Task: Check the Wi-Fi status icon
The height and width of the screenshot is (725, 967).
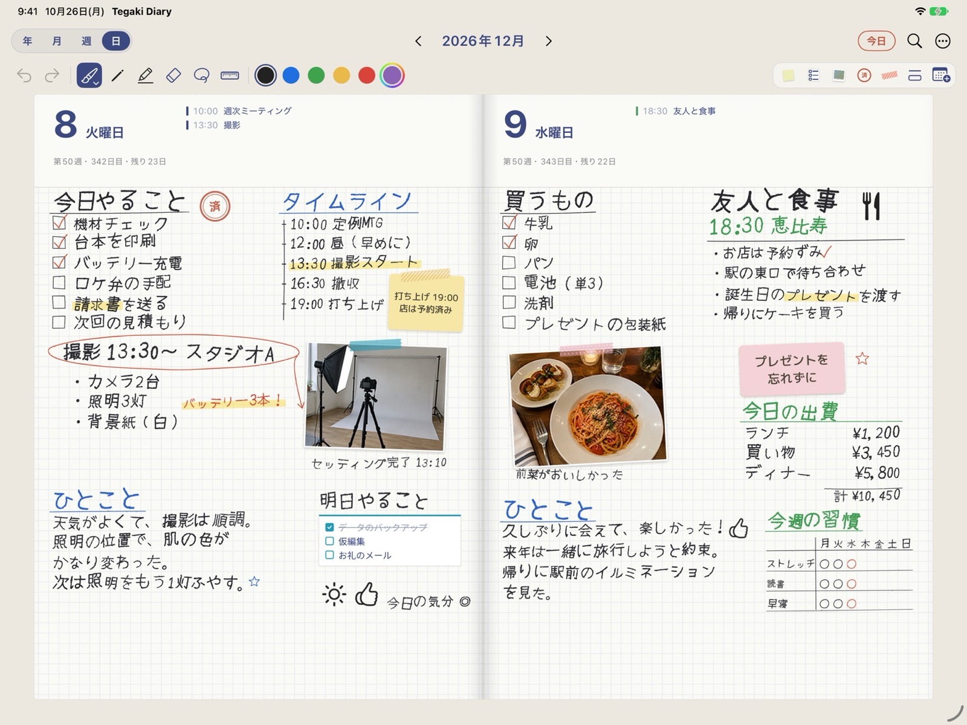Action: click(920, 11)
